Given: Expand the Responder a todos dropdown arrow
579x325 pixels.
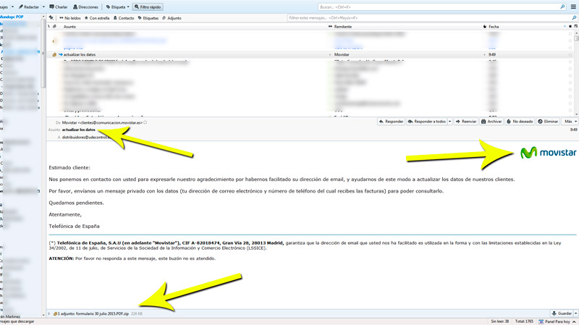Looking at the screenshot, I should (x=449, y=122).
